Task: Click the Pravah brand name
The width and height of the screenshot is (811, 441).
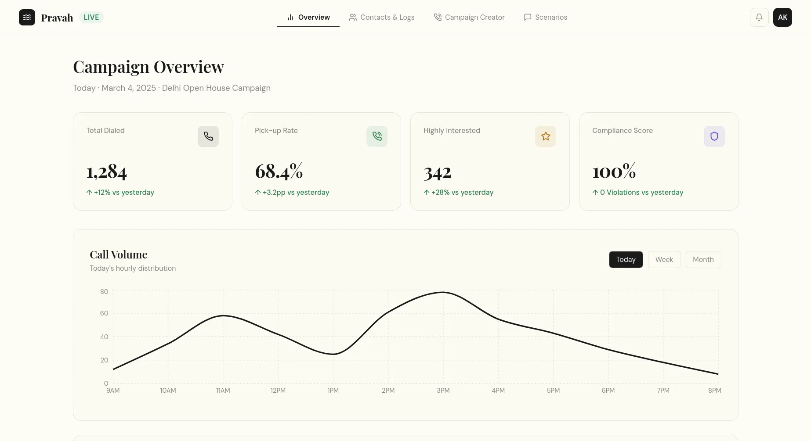Action: (x=57, y=18)
